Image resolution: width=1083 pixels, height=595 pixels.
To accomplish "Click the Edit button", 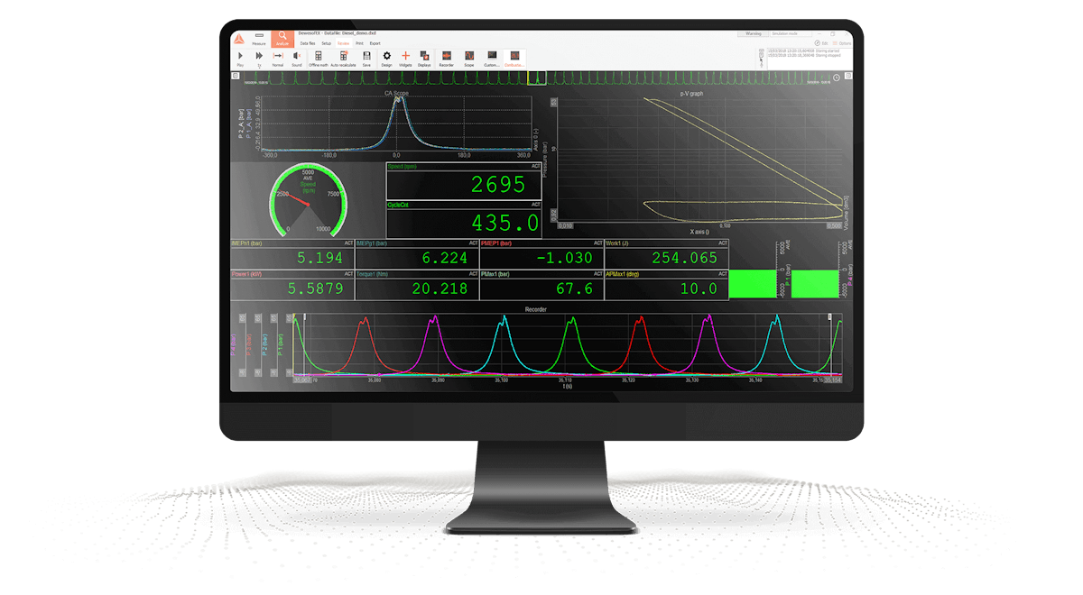I will coord(820,42).
